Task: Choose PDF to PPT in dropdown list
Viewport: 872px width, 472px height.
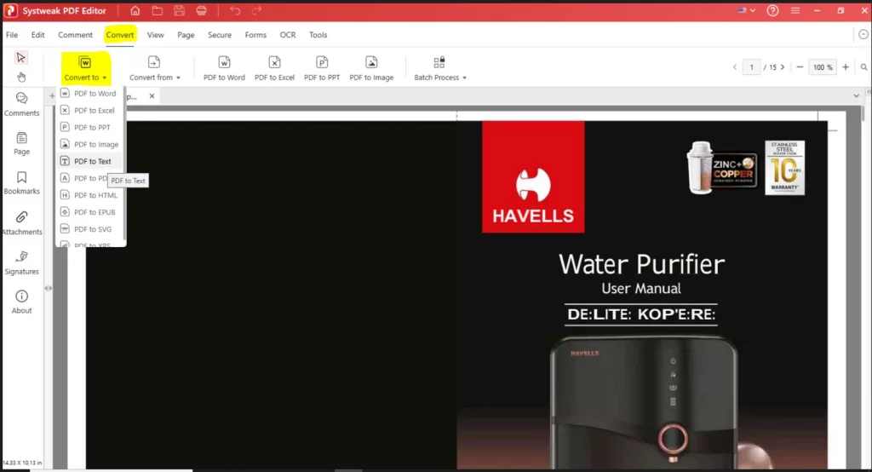Action: (89, 128)
